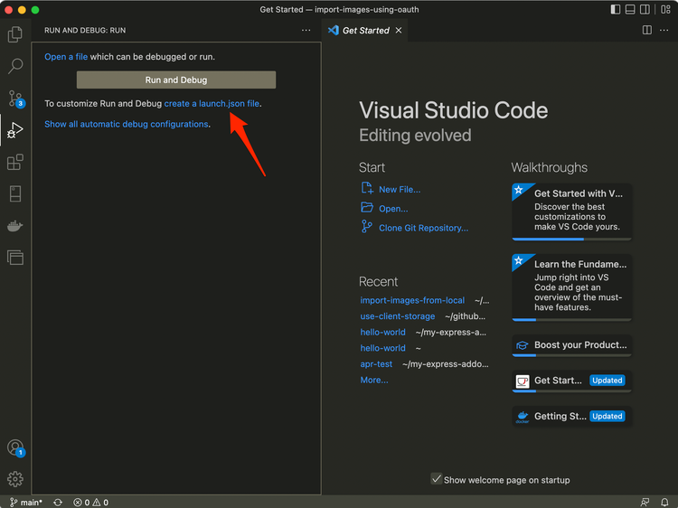The height and width of the screenshot is (508, 678).
Task: Open Boost your Productivity walkthrough
Action: pos(571,345)
